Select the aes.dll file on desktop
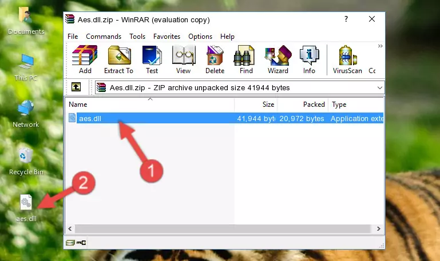 26,208
